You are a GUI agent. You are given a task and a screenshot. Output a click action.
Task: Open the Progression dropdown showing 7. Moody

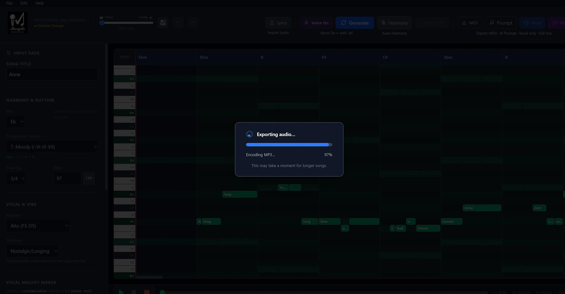[52, 147]
